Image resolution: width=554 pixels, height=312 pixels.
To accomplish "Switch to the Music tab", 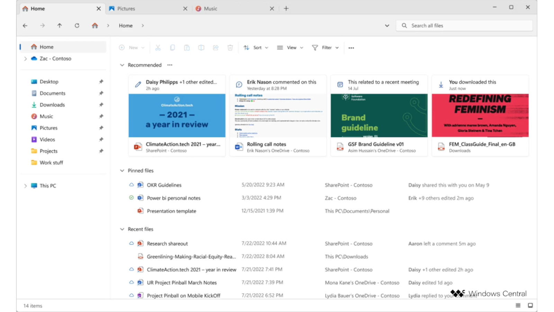I will click(x=211, y=8).
